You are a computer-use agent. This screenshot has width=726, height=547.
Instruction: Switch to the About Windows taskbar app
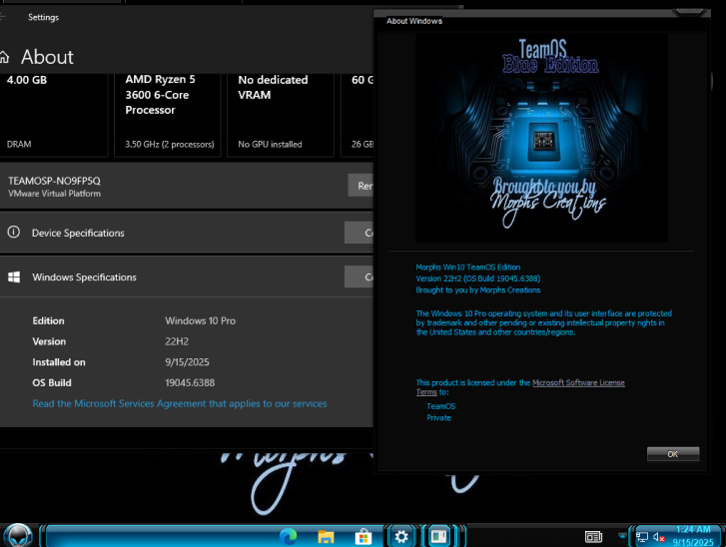point(438,536)
